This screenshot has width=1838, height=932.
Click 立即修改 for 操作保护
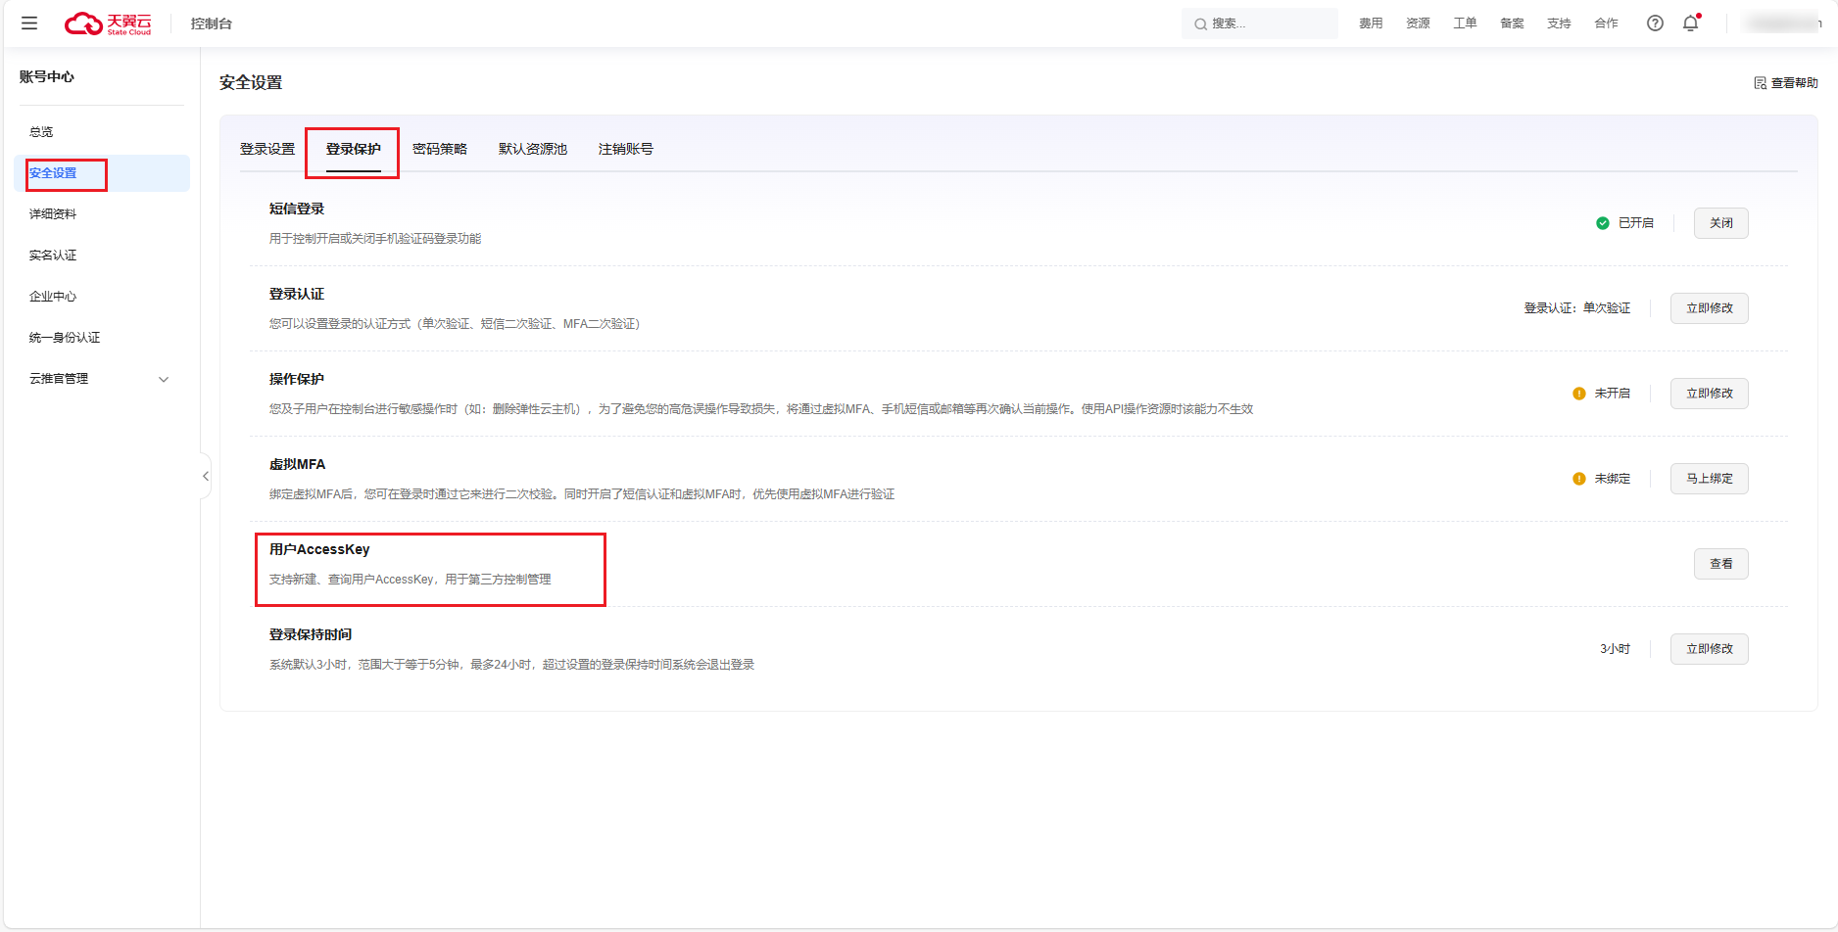(x=1709, y=394)
